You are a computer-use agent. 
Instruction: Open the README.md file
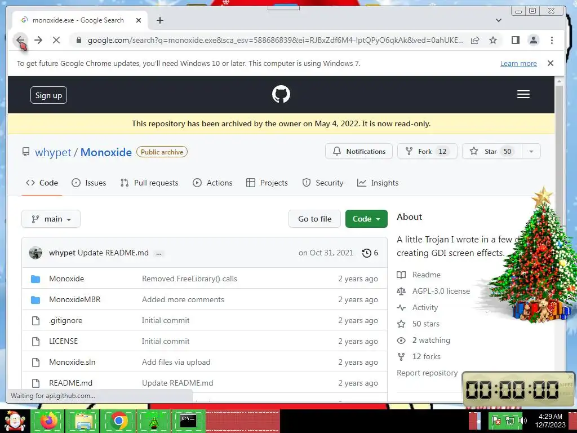click(x=70, y=383)
